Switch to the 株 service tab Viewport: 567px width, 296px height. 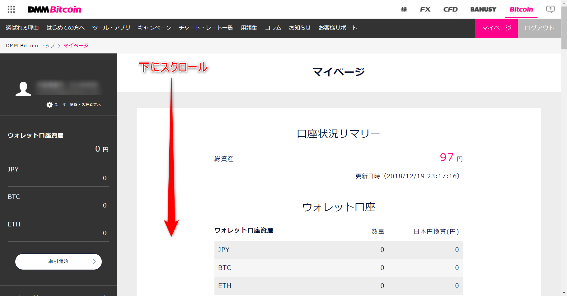[404, 9]
